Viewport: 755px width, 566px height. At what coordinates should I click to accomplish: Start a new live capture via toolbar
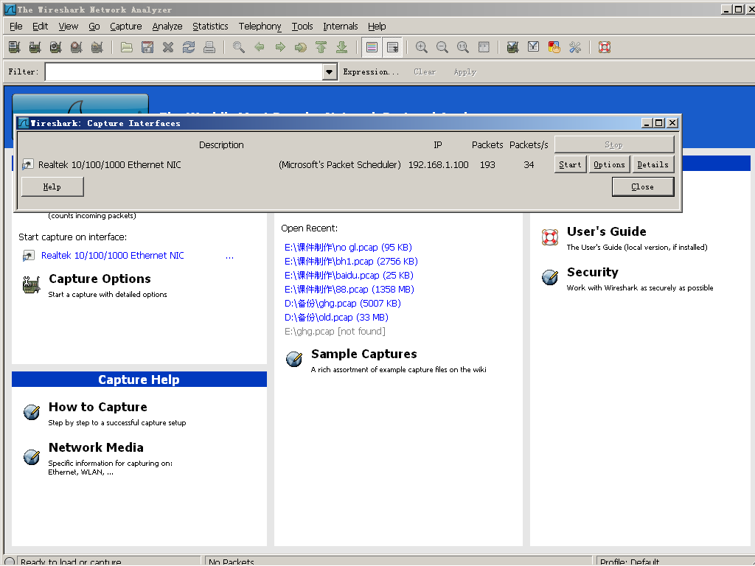(x=55, y=47)
